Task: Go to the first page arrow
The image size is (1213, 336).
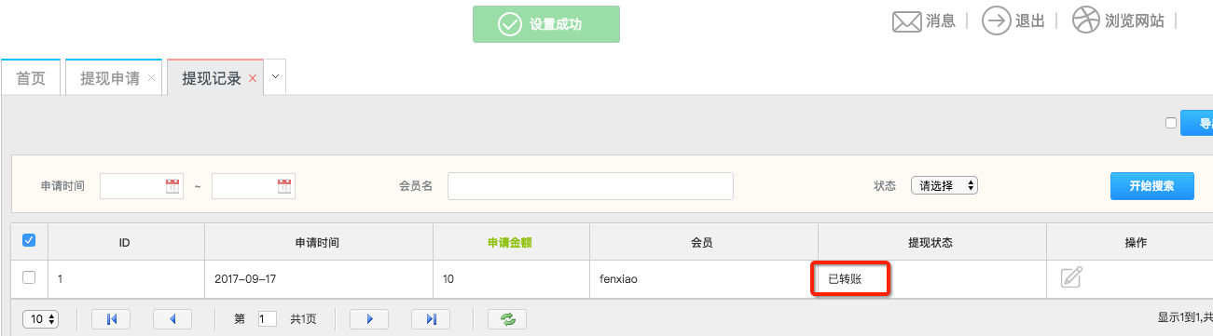Action: coord(111,319)
